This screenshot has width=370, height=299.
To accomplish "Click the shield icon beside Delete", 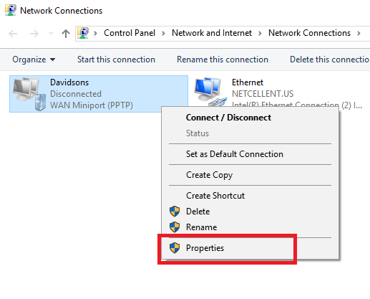I will point(175,212).
